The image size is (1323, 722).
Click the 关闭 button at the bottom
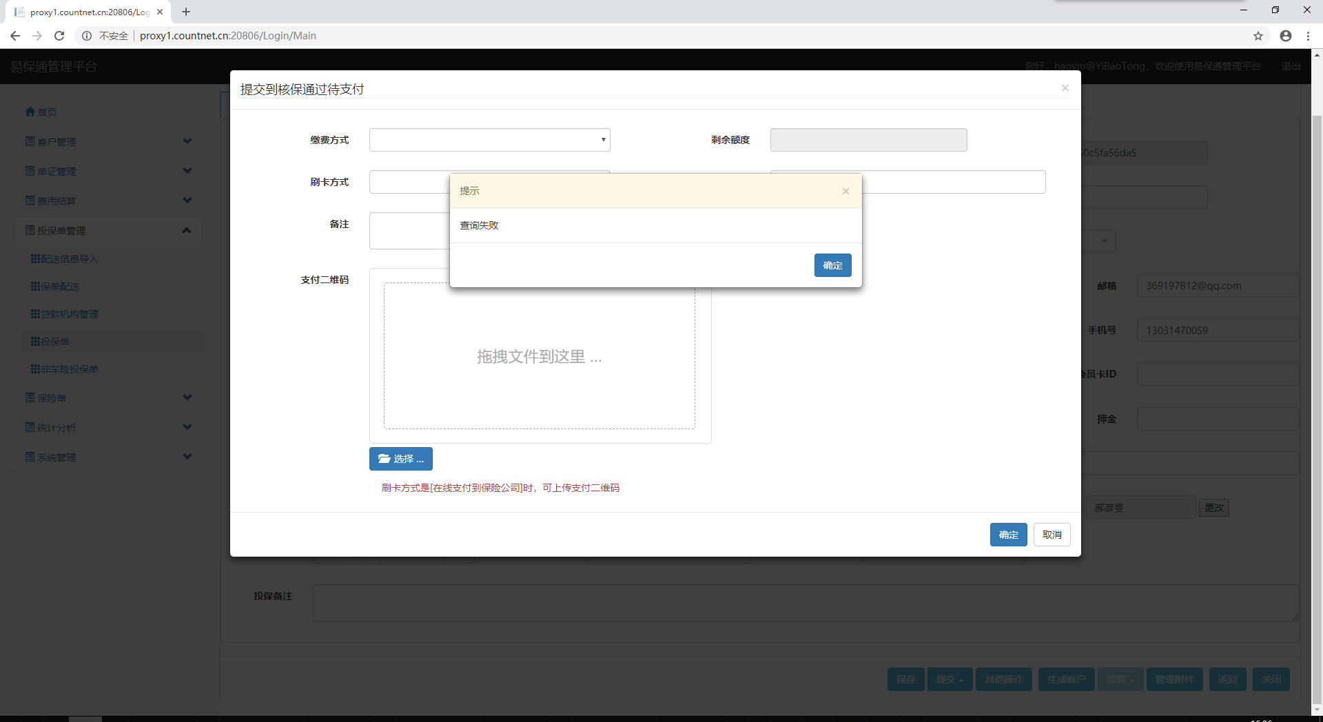pyautogui.click(x=1271, y=679)
